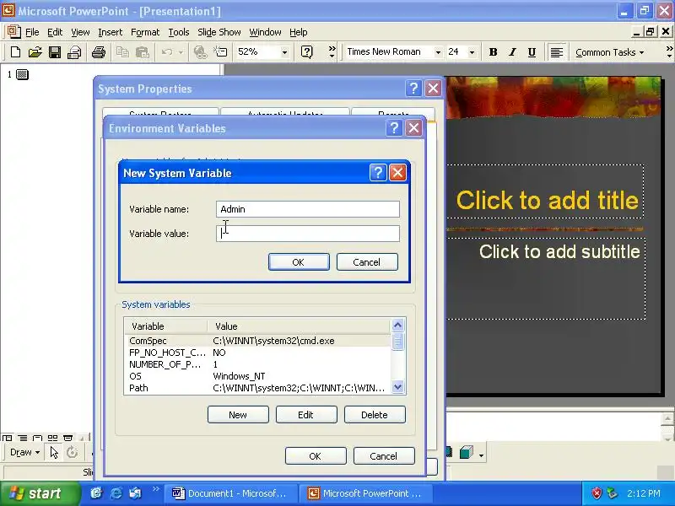Viewport: 675px width, 506px height.
Task: Click the help button on System Properties window
Action: tap(413, 89)
